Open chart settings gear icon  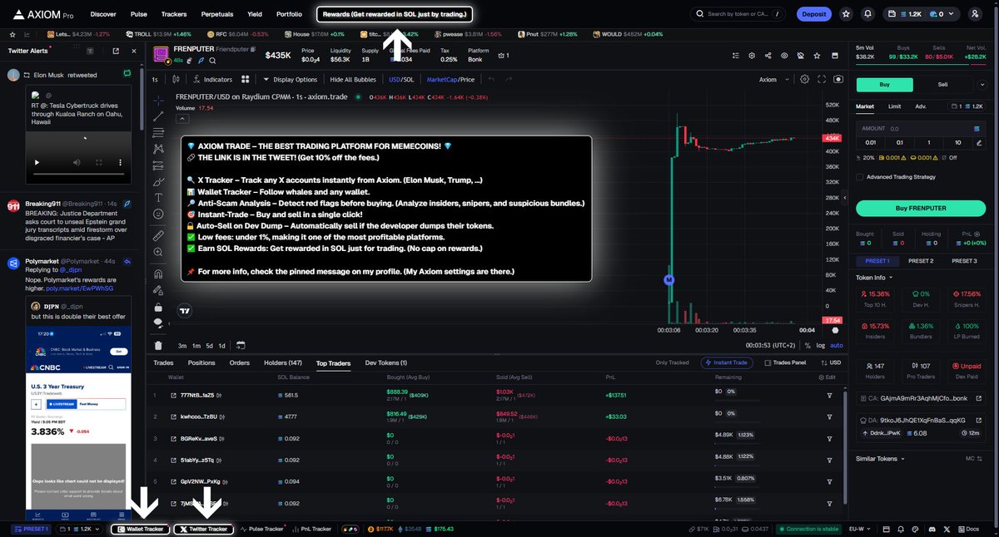[x=804, y=79]
